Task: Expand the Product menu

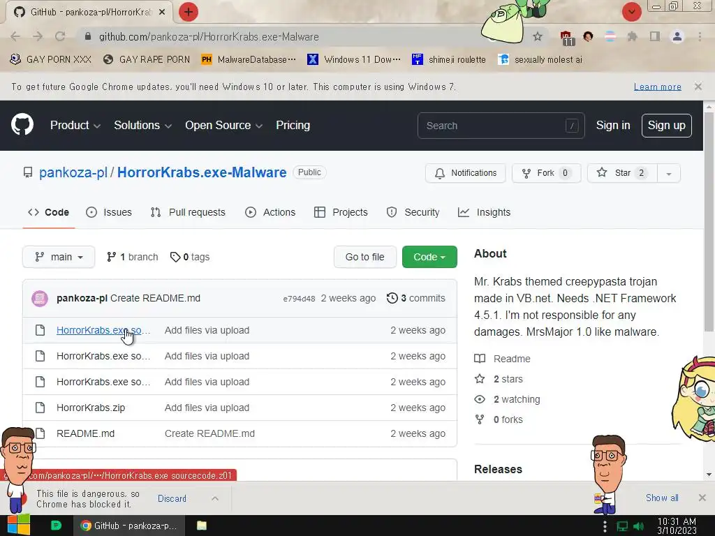Action: coord(75,126)
